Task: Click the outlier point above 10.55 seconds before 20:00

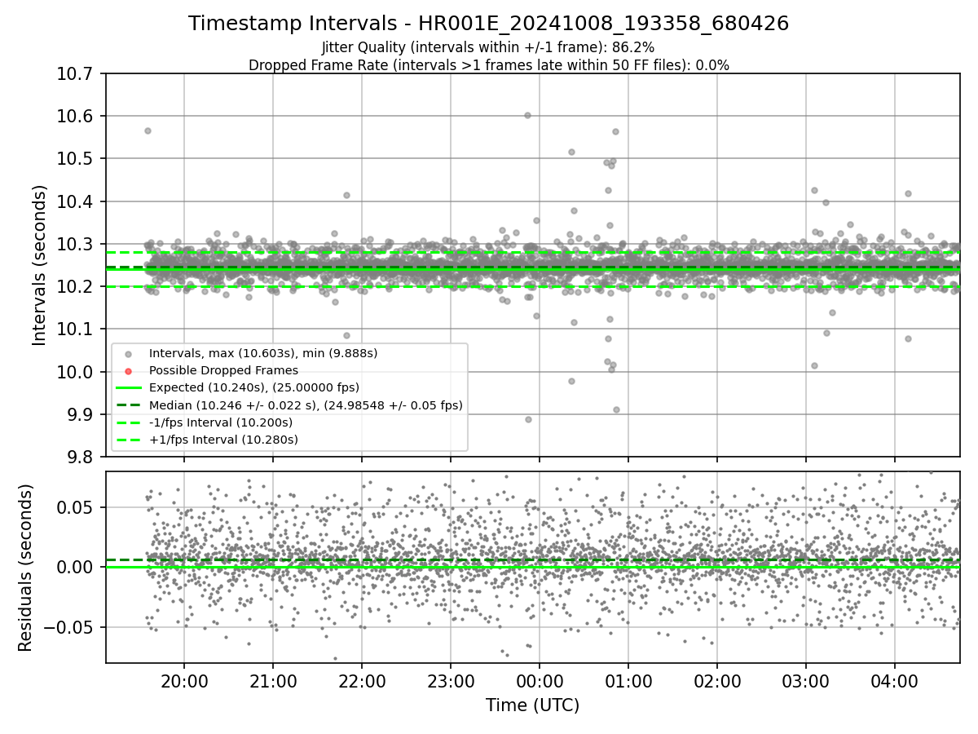Action: click(x=148, y=130)
